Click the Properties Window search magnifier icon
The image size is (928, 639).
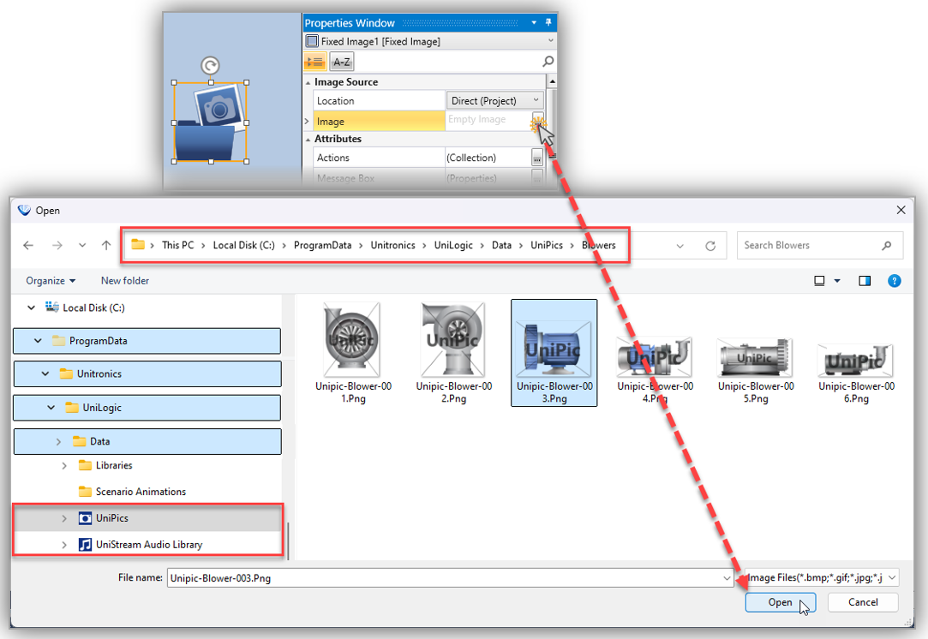548,62
